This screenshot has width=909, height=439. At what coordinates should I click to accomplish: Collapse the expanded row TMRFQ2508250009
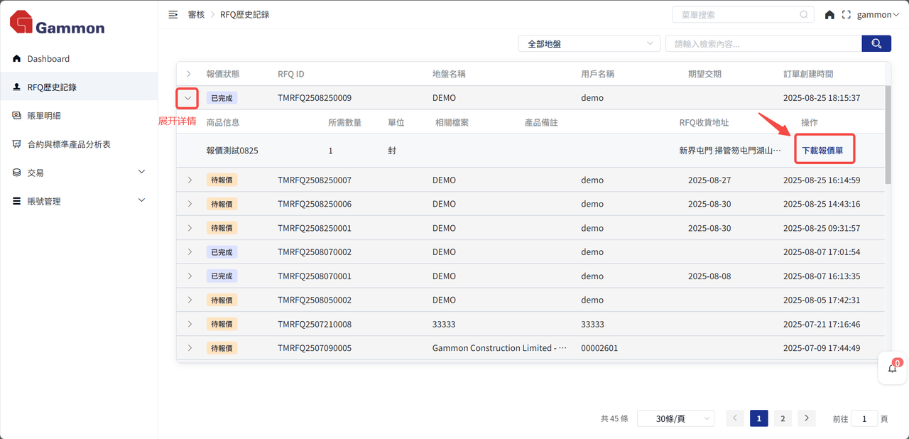click(x=187, y=98)
